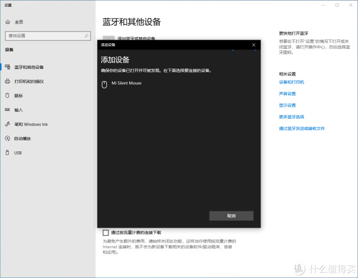
Task: Click the 输入 keyboard sidebar icon
Action: tap(7, 110)
